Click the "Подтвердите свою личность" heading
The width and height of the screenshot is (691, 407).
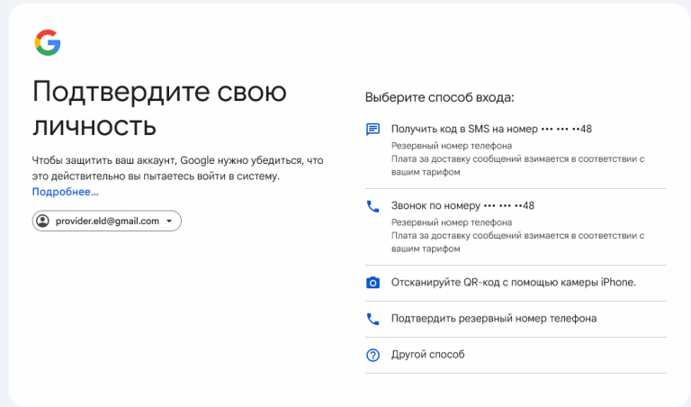[159, 109]
